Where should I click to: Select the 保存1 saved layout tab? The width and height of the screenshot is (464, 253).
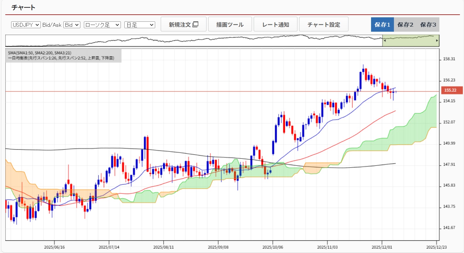point(382,25)
